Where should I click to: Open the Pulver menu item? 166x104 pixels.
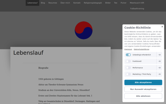click(x=123, y=3)
